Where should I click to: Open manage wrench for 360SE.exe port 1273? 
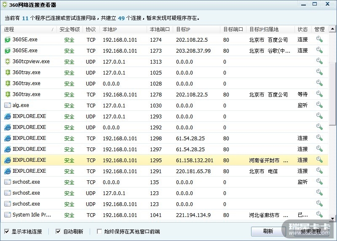[319, 50]
